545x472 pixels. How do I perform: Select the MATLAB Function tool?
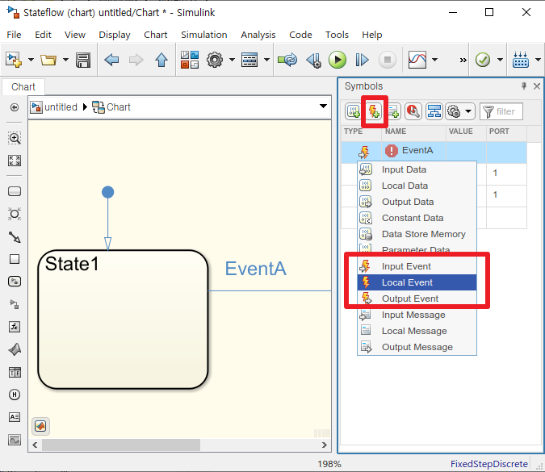(x=15, y=349)
